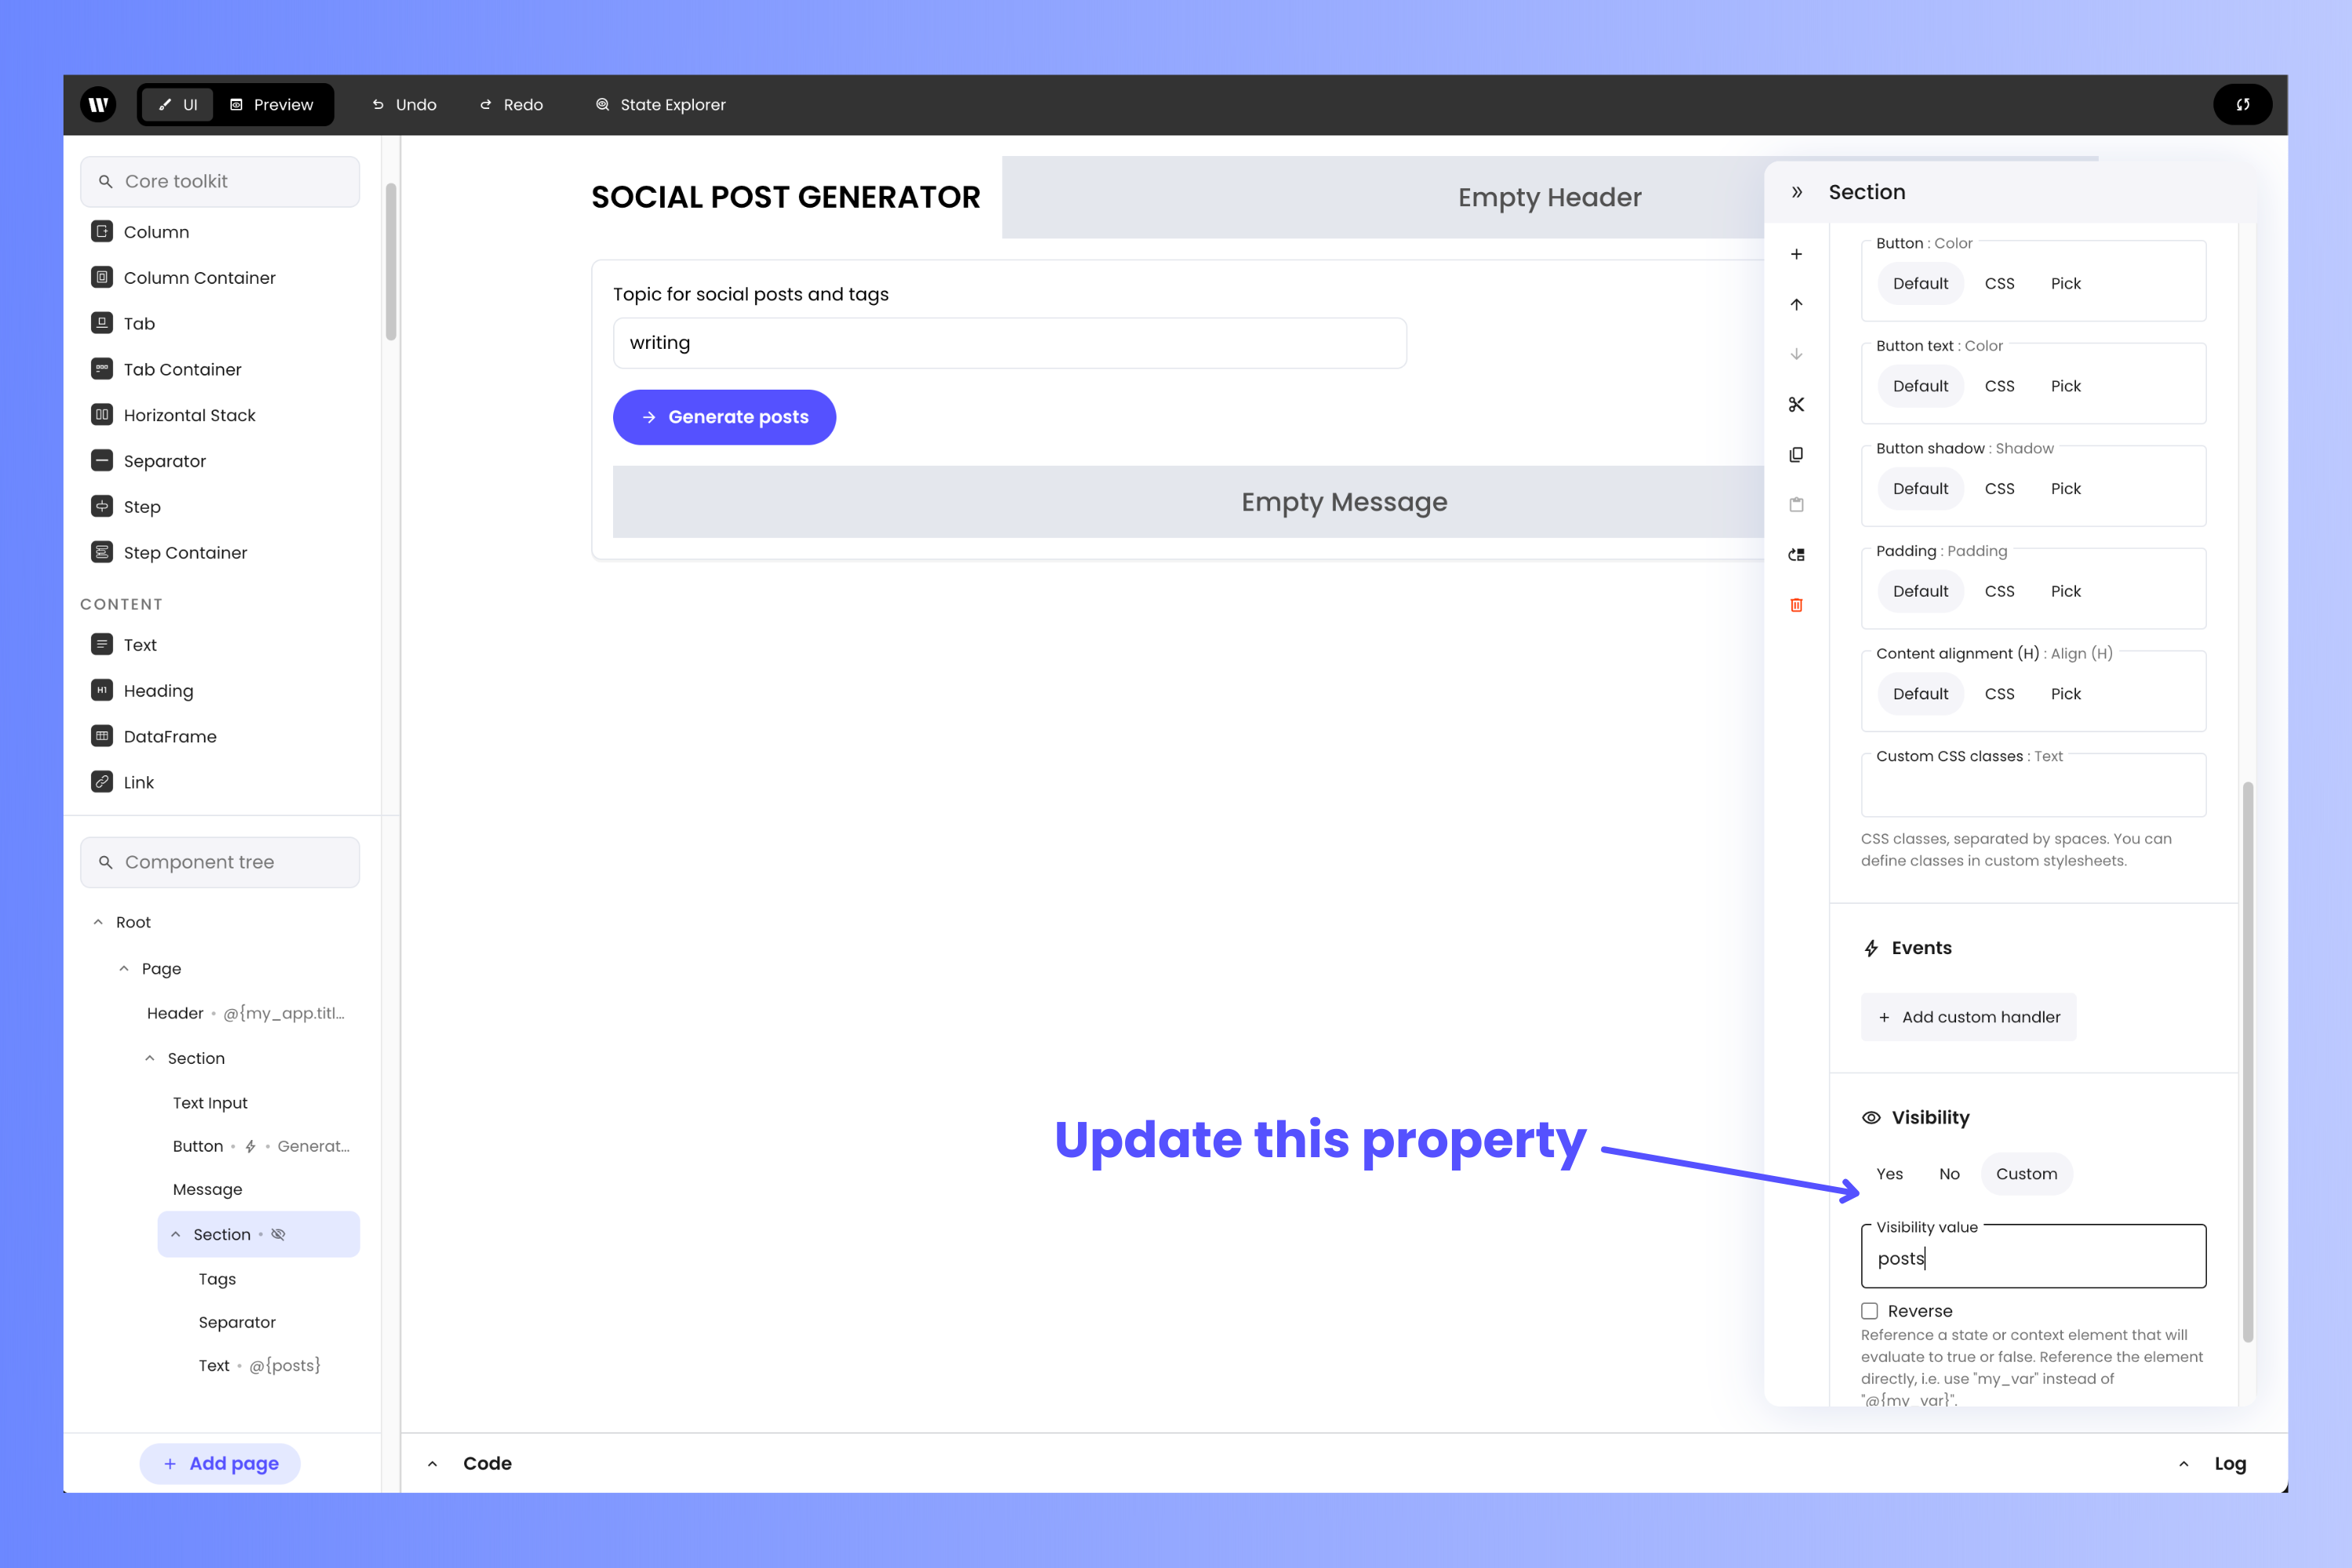Viewport: 2352px width, 1568px height.
Task: Delete the selected Section component
Action: (x=1797, y=605)
